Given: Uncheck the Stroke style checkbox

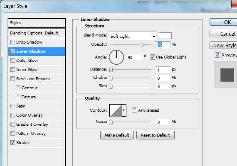Looking at the screenshot, I should (12, 142).
